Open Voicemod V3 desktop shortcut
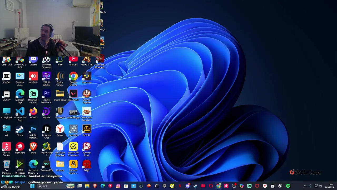The image size is (337, 190). (47, 166)
